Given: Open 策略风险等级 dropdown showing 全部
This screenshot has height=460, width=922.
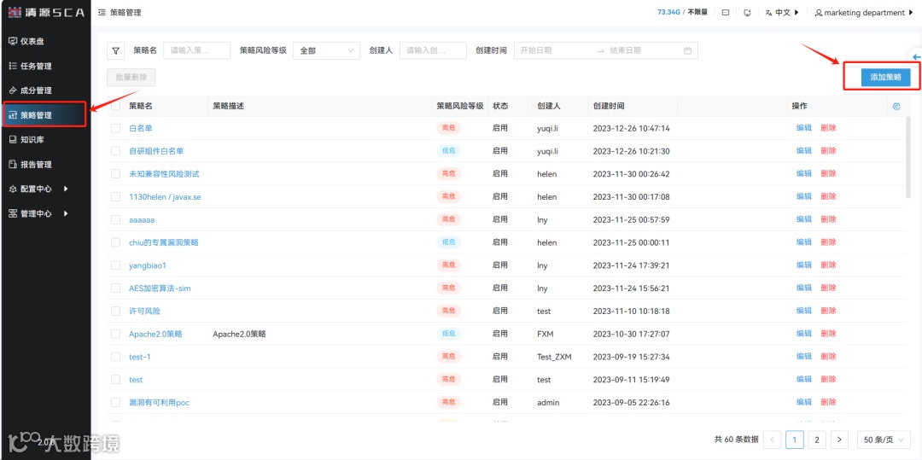Looking at the screenshot, I should coord(326,50).
